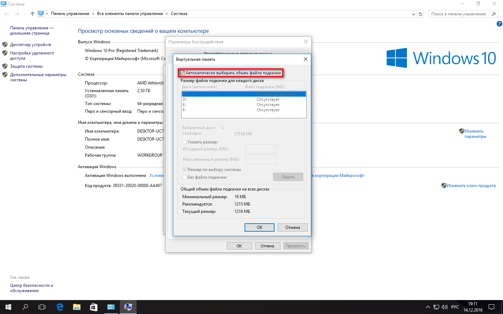Cancel the Виртуальная память dialog
The image size is (503, 314).
(x=293, y=227)
